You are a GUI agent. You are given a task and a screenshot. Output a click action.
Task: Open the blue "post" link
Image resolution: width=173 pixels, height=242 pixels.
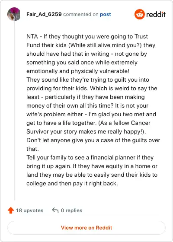tap(106, 14)
